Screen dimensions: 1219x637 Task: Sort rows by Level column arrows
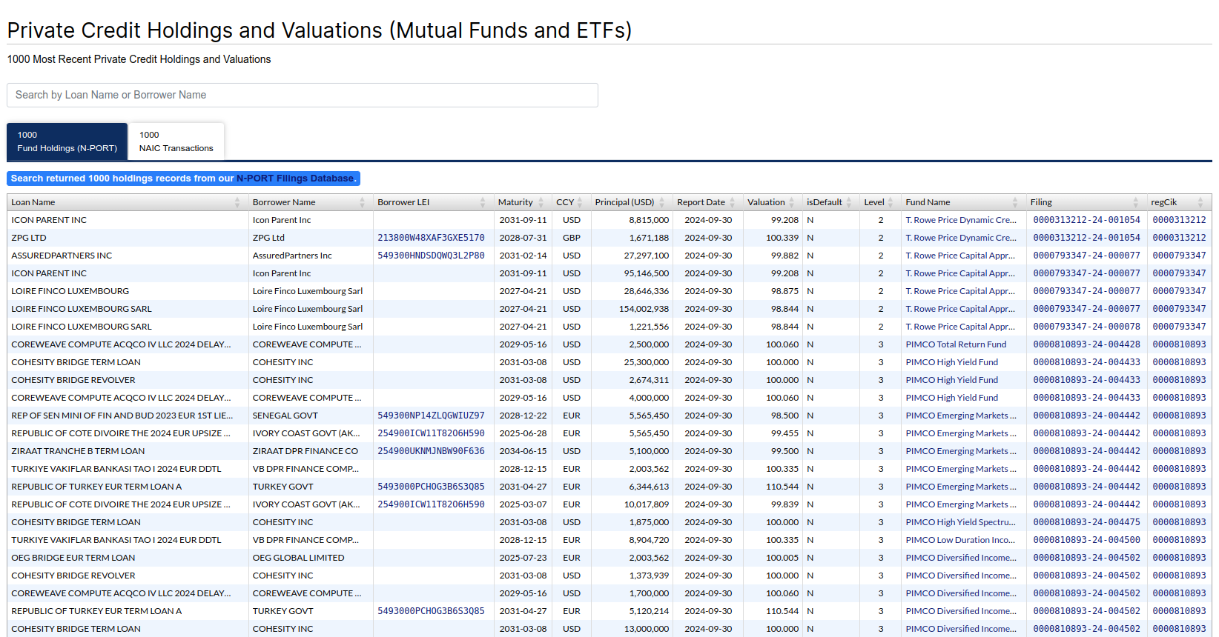pos(891,202)
